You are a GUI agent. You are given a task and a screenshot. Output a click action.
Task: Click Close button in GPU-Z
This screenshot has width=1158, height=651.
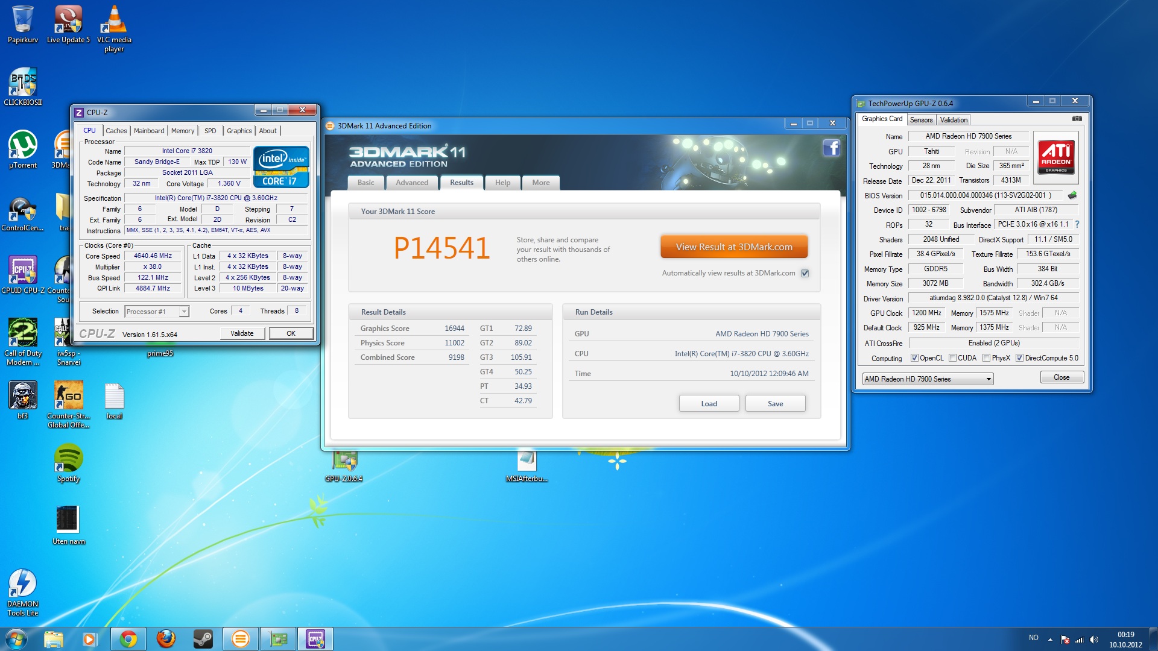(x=1061, y=377)
